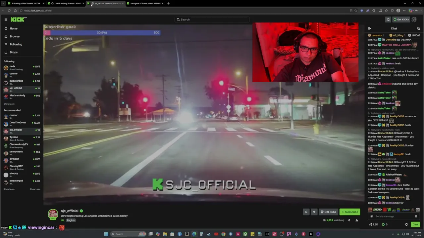The image size is (424, 238).
Task: Open sjc_official channel name link
Action: (70, 211)
